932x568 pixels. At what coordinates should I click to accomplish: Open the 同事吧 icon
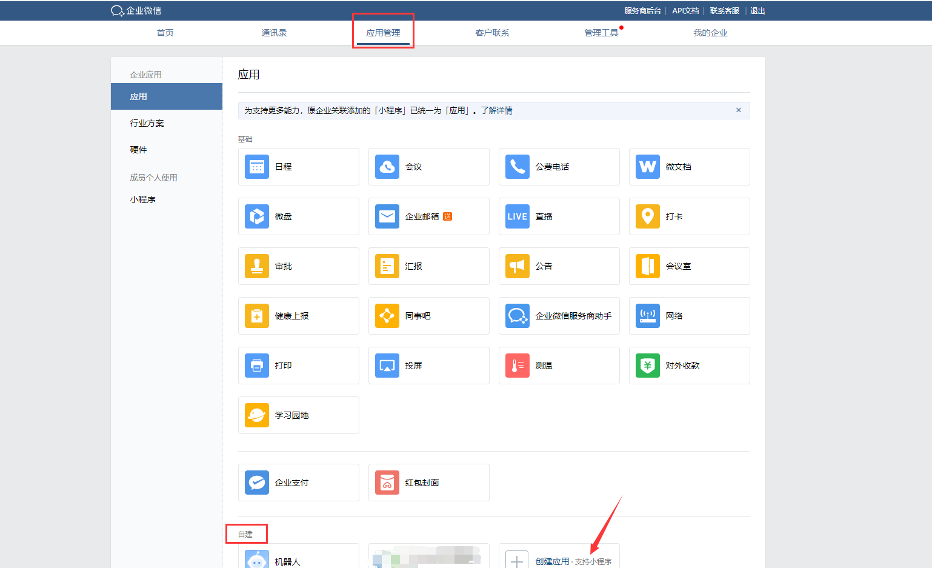387,316
